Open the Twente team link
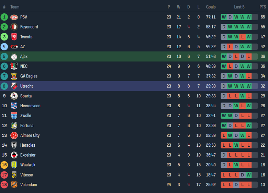 click(x=26, y=37)
